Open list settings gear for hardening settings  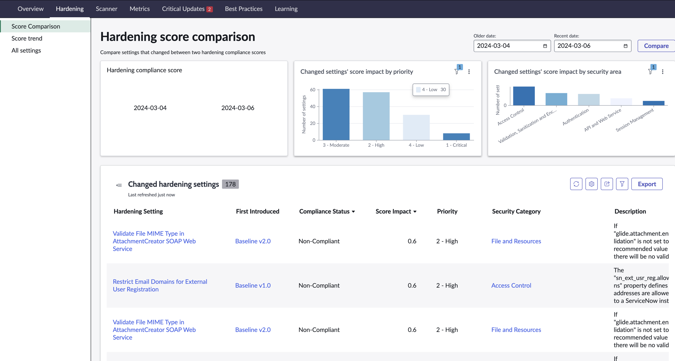coord(592,184)
